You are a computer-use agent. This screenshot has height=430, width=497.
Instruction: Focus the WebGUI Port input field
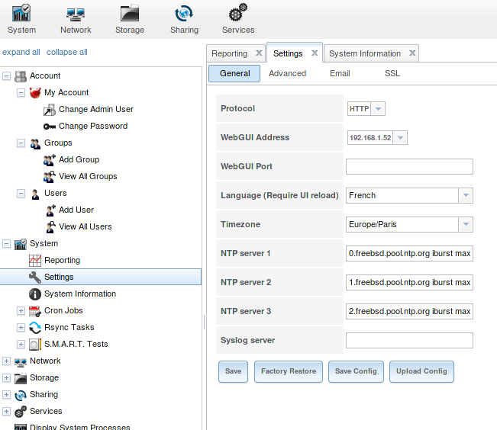coord(409,166)
